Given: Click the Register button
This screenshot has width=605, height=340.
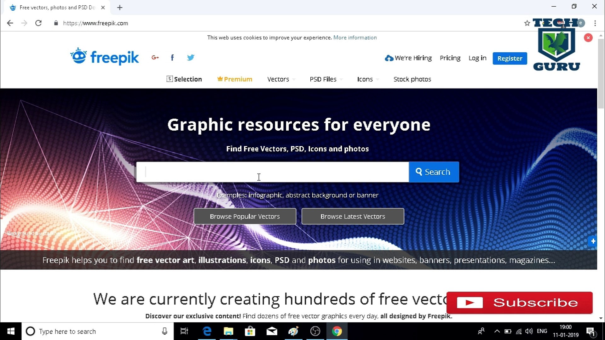Looking at the screenshot, I should [x=510, y=58].
